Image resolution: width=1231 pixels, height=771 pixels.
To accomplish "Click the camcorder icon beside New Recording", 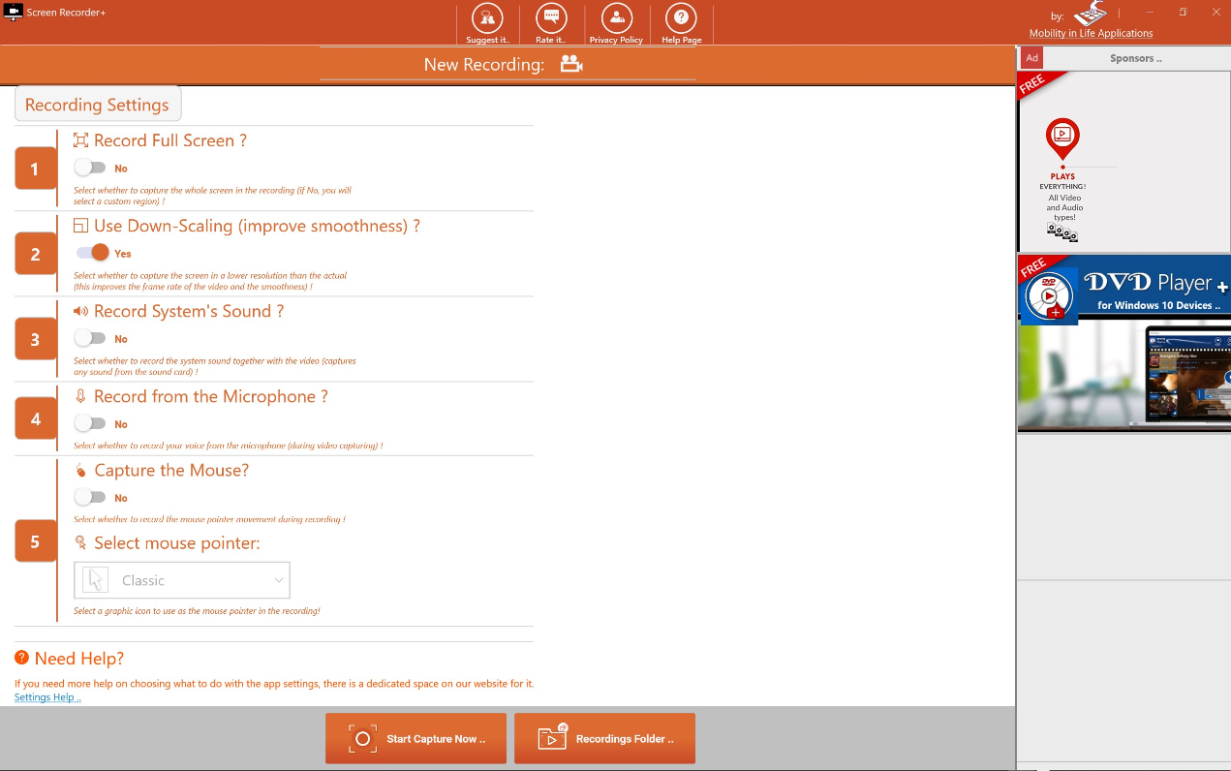I will pos(571,64).
